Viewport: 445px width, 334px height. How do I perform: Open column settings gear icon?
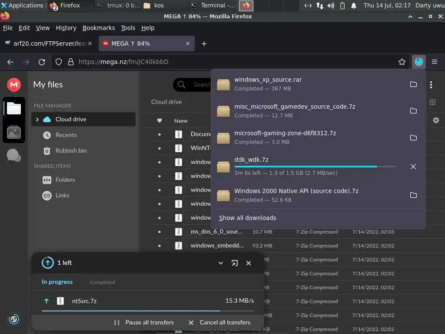click(x=436, y=120)
